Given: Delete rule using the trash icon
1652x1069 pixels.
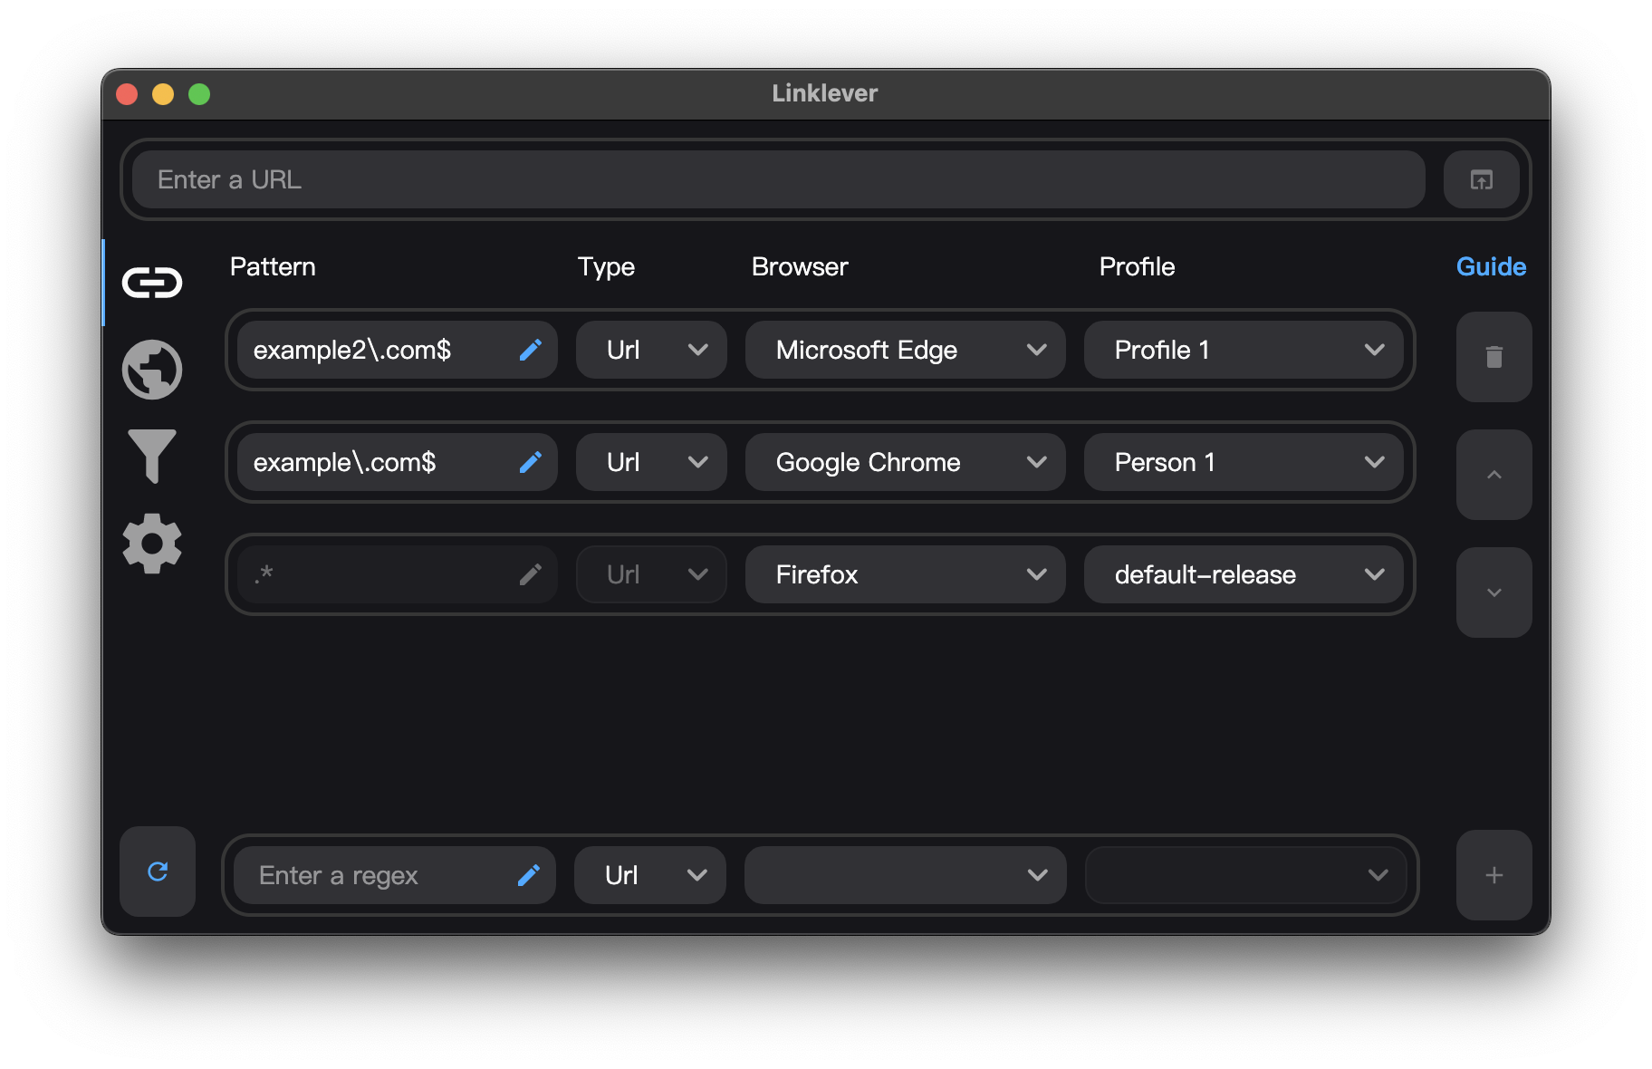Looking at the screenshot, I should pyautogui.click(x=1494, y=357).
